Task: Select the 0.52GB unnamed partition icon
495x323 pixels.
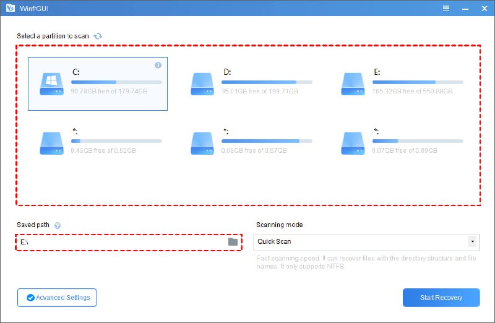Action: pos(51,142)
